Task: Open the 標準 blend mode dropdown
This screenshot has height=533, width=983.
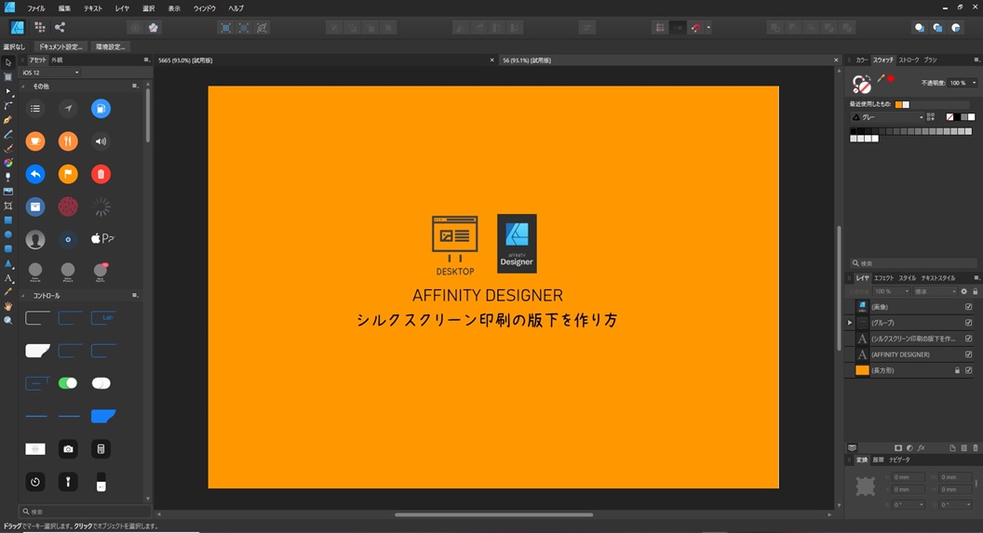Action: coord(935,291)
